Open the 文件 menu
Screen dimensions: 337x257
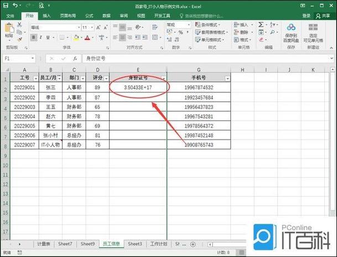pos(11,16)
